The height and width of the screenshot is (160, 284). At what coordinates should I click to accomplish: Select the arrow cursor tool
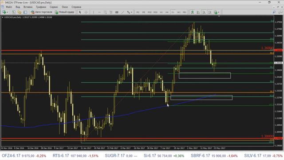[80, 12]
